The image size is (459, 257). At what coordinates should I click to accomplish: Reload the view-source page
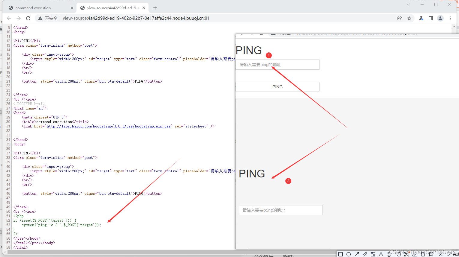point(28,18)
